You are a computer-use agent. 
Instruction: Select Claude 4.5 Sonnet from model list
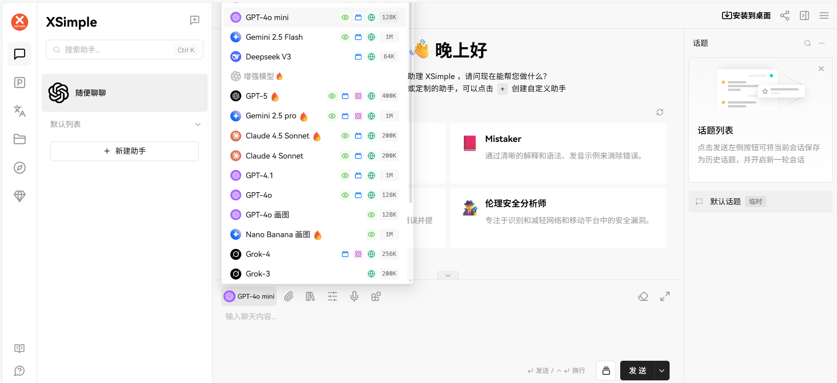277,136
